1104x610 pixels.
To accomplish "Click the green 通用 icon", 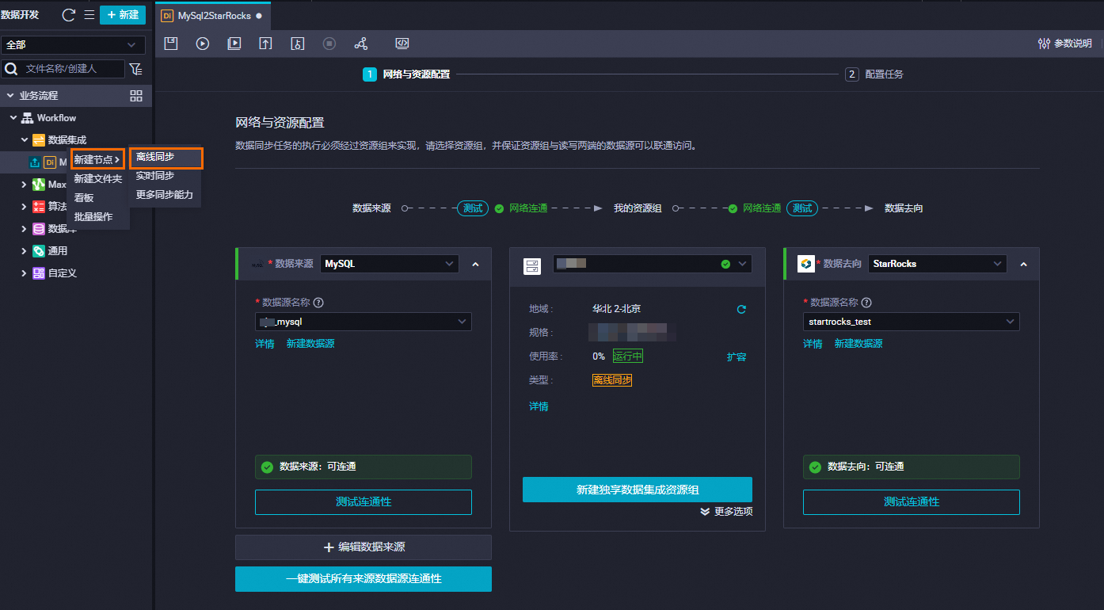I will (x=38, y=251).
